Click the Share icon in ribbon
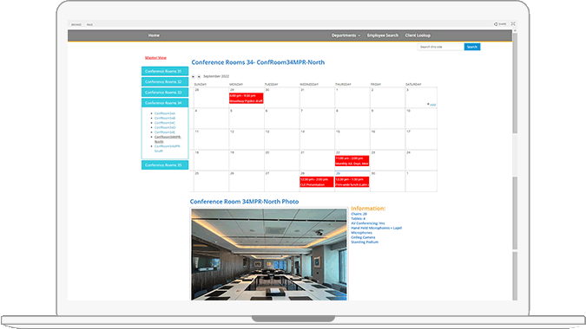 [500, 24]
